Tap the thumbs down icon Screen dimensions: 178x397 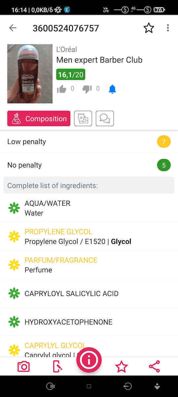click(x=87, y=89)
